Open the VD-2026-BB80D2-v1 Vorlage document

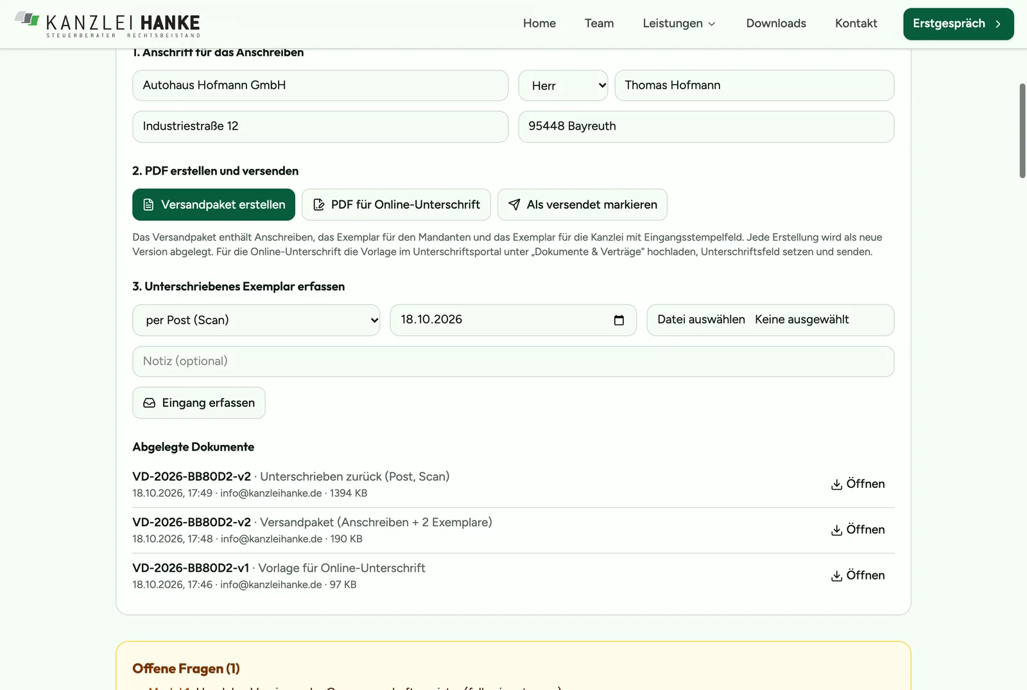point(858,575)
